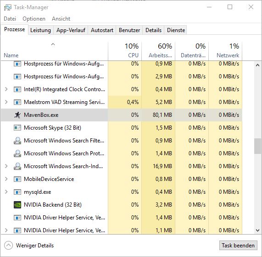The image size is (262, 257).
Task: Select the MobileDeviceService process name
Action: pyautogui.click(x=49, y=179)
